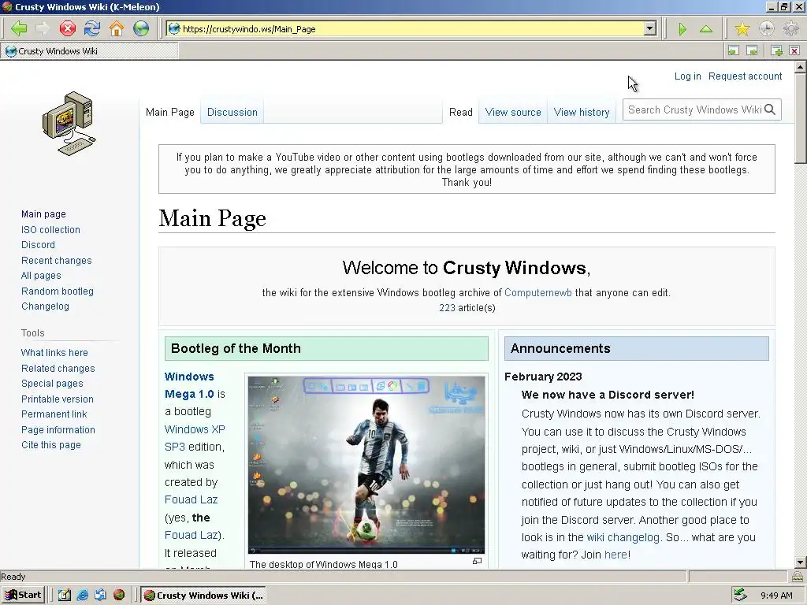Go to the home page via house icon
The height and width of the screenshot is (605, 807).
(117, 29)
